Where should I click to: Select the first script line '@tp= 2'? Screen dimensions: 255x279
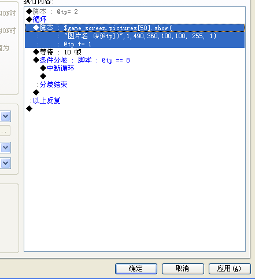click(135, 12)
